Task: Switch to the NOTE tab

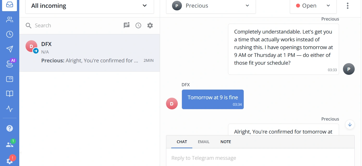Action: (226, 142)
